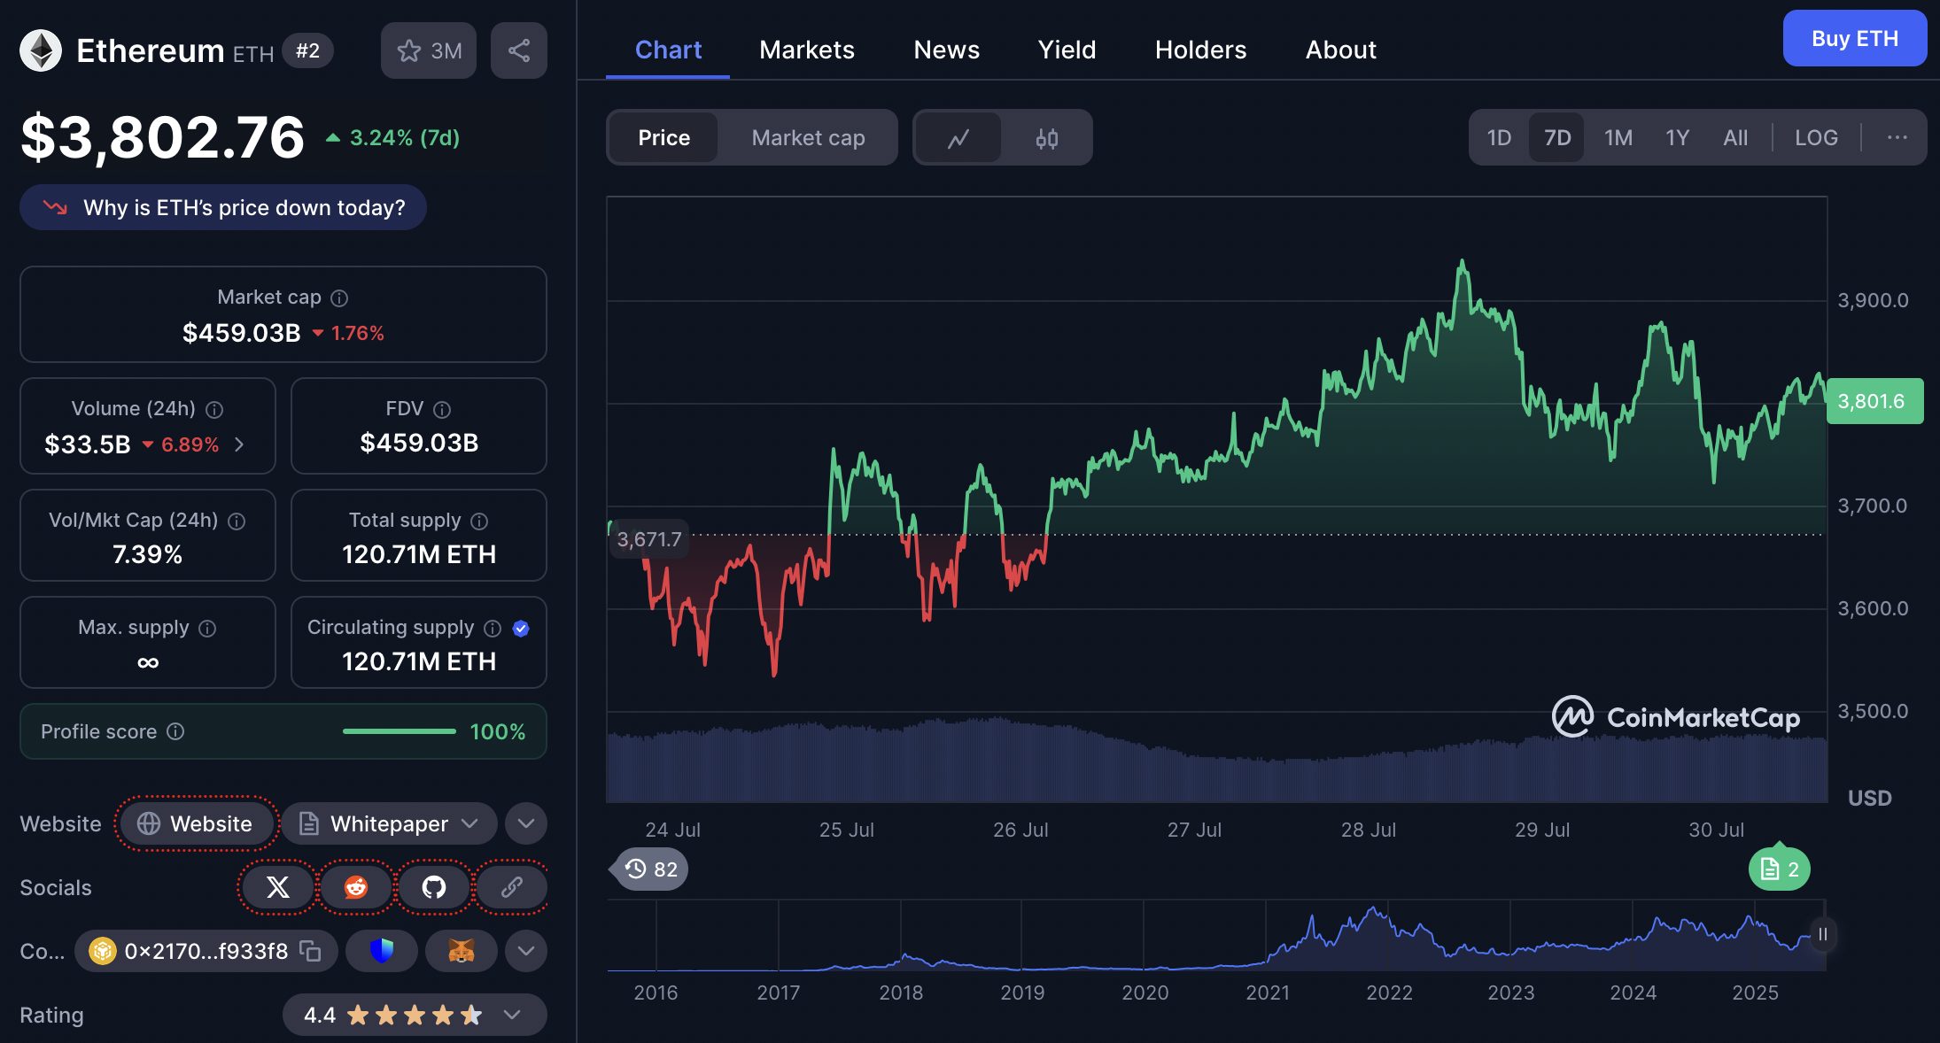This screenshot has height=1043, width=1940.
Task: Click the 7.39% Vol/Mkt Cap value
Action: tap(147, 554)
